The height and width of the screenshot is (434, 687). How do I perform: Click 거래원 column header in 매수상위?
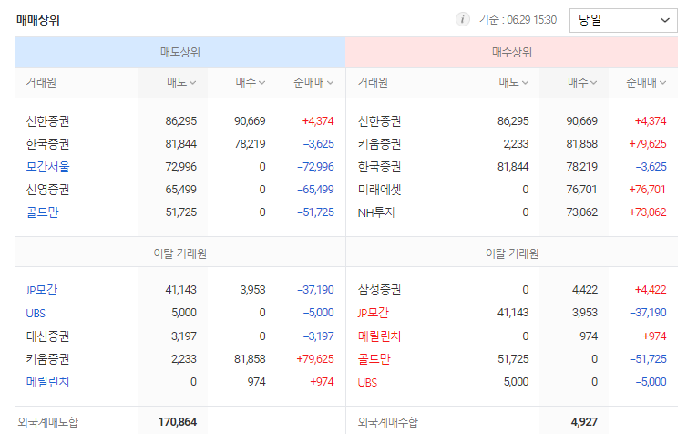coord(373,82)
